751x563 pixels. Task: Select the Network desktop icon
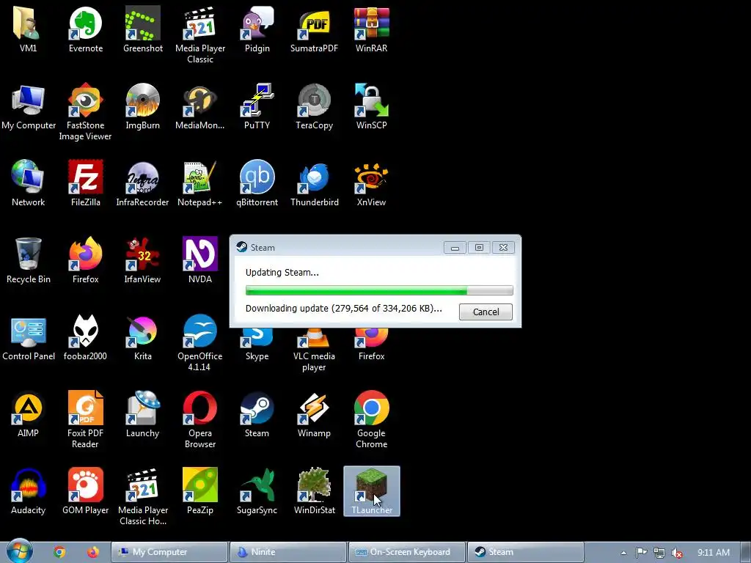29,184
